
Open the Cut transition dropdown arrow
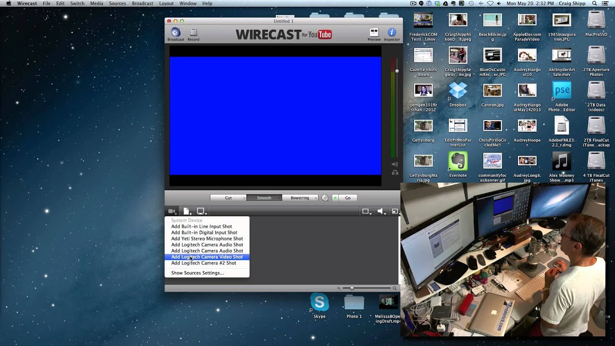[244, 198]
